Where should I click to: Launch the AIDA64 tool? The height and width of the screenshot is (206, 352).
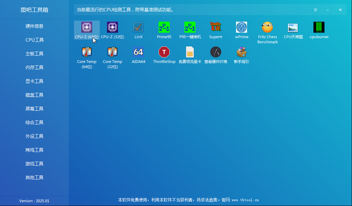point(138,55)
